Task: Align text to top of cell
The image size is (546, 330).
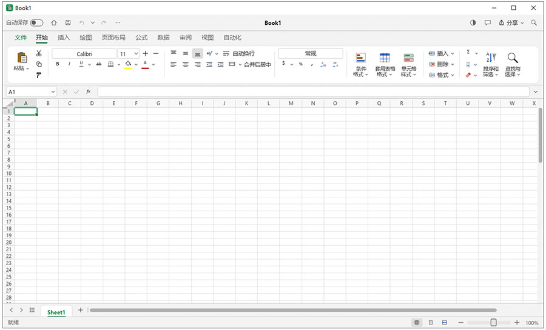Action: 174,53
